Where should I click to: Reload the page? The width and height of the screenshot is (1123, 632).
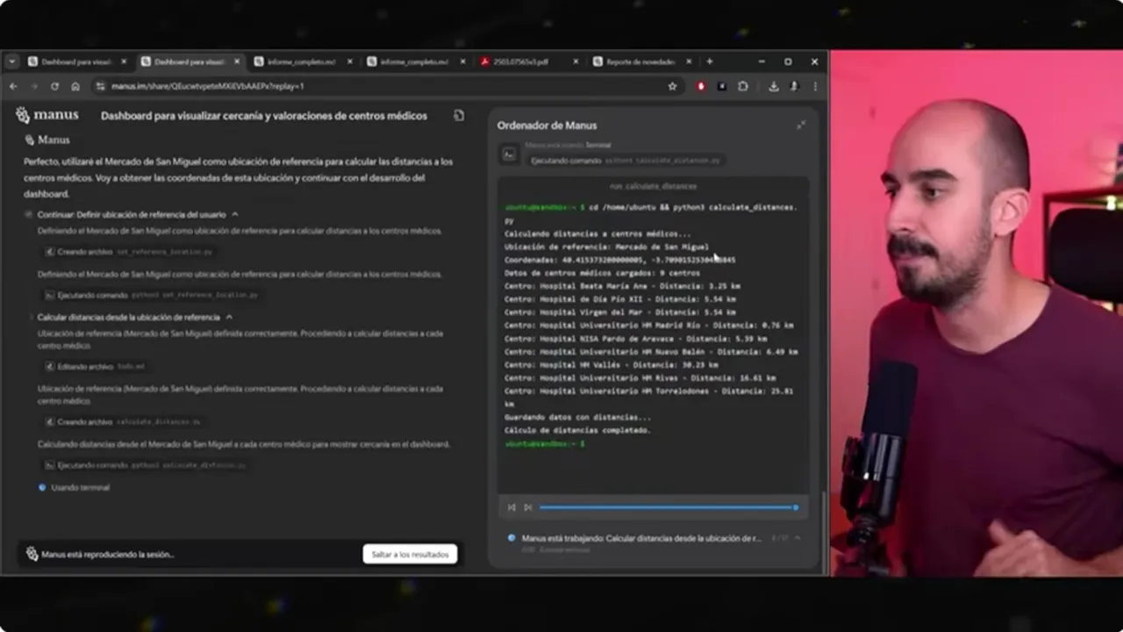[x=54, y=86]
